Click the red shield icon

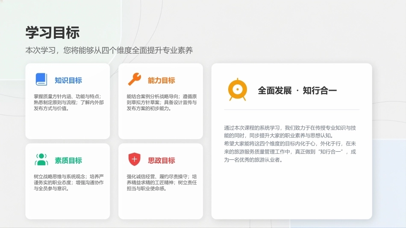click(x=134, y=159)
